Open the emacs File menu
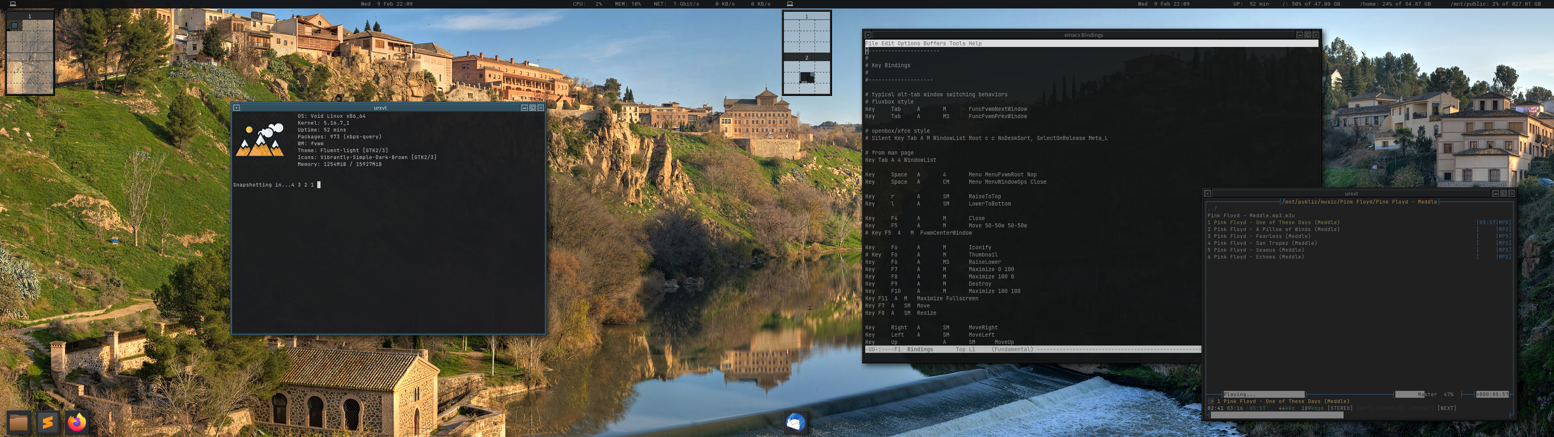 [x=872, y=43]
